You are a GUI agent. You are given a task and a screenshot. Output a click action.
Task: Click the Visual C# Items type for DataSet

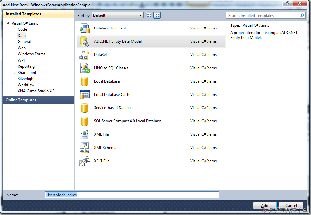point(204,55)
